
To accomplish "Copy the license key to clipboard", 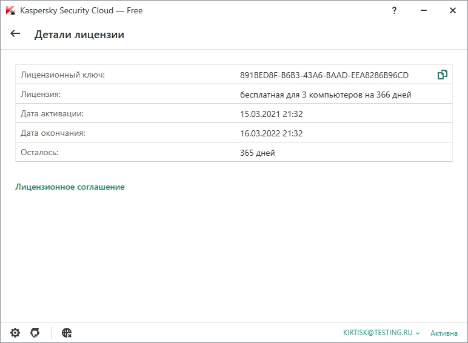I will [443, 75].
